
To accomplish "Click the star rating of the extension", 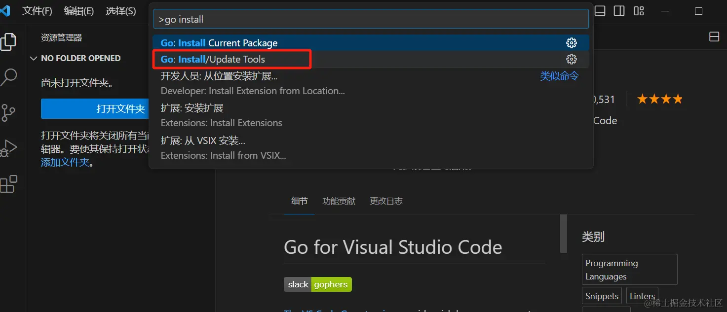I will pyautogui.click(x=660, y=99).
